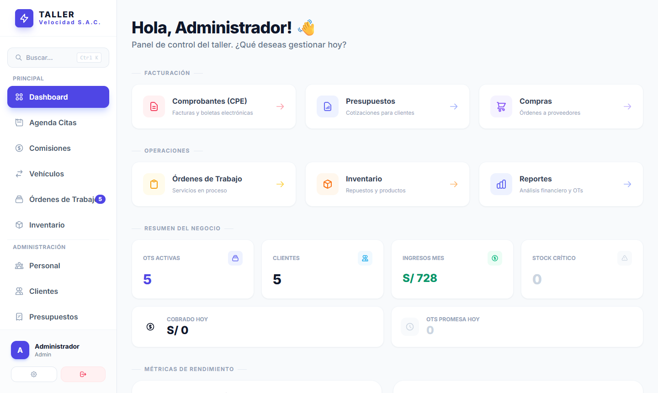Click the Administrador avatar letter A
Image resolution: width=658 pixels, height=393 pixels.
pos(20,350)
